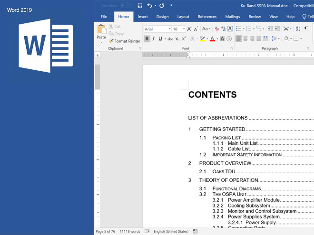
Task: Show paragraph marks with pilcrow icon
Action: (x=306, y=29)
